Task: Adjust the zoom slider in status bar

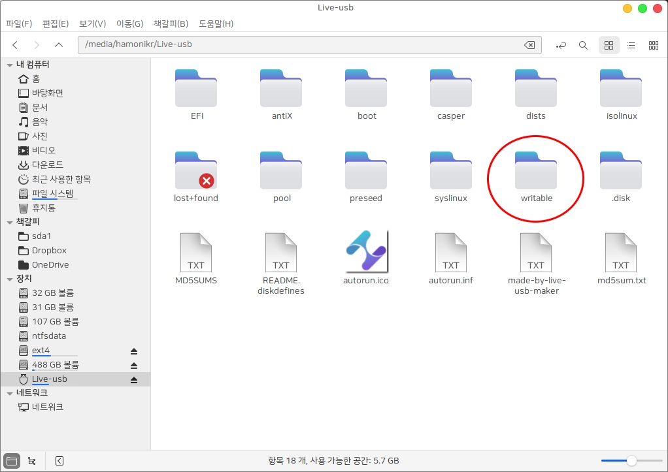Action: coord(631,461)
